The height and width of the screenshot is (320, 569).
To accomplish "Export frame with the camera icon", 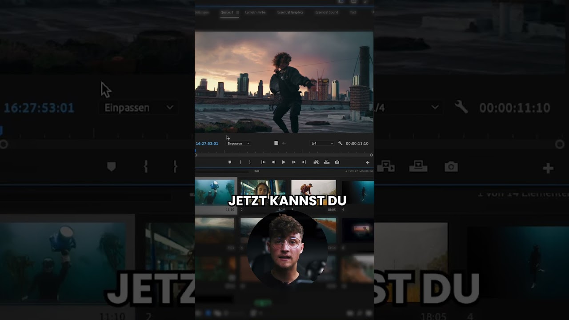I will coord(337,162).
